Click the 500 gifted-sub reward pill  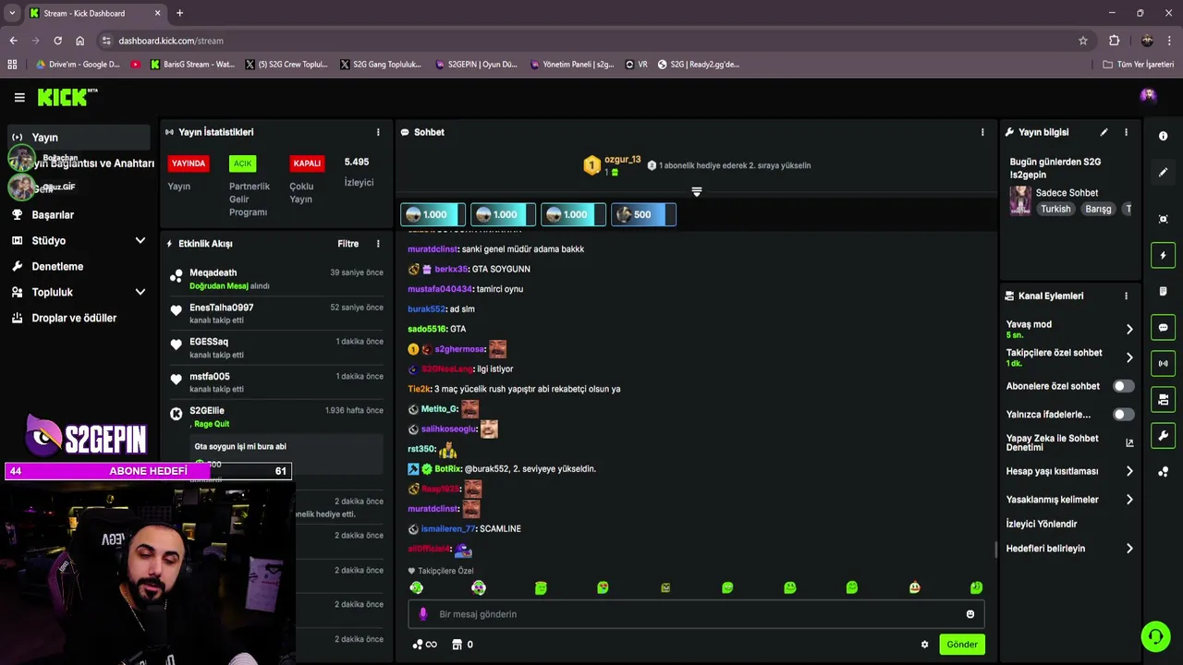[643, 214]
